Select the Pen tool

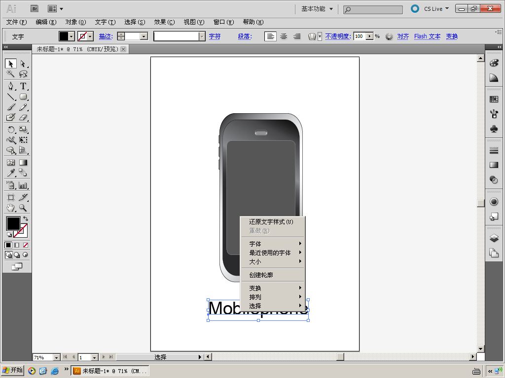pyautogui.click(x=10, y=86)
